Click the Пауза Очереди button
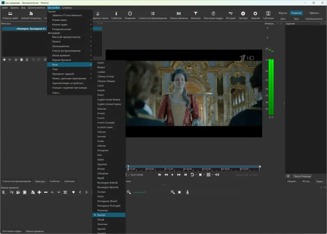The height and width of the screenshot is (234, 327). (x=302, y=176)
